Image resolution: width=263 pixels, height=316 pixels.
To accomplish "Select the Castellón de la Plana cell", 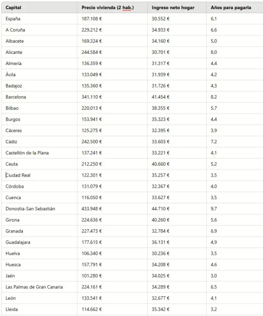I will coord(27,153).
